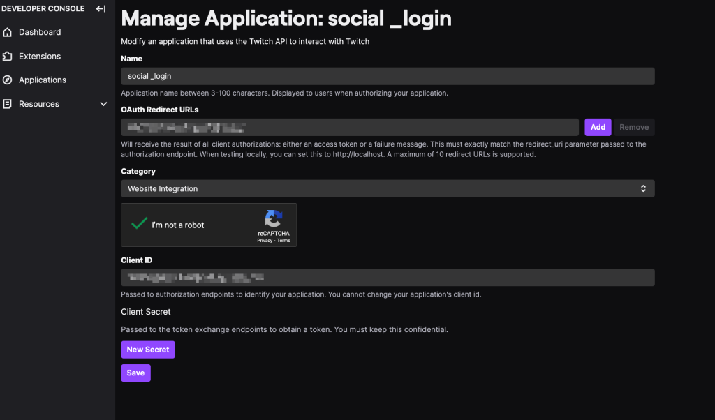715x420 pixels.
Task: Click the Resources document icon
Action: pyautogui.click(x=8, y=104)
